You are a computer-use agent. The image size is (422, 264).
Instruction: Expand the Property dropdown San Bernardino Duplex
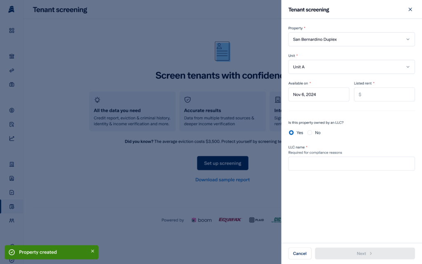(352, 39)
